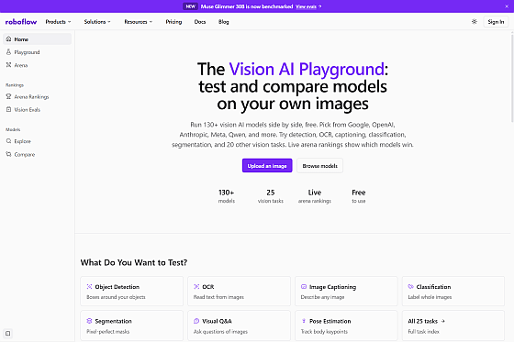Click the Sign In button
This screenshot has height=342, width=514.
496,22
